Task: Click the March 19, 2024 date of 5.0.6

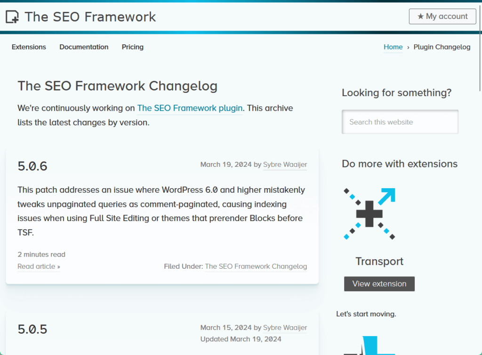Action: click(x=226, y=165)
